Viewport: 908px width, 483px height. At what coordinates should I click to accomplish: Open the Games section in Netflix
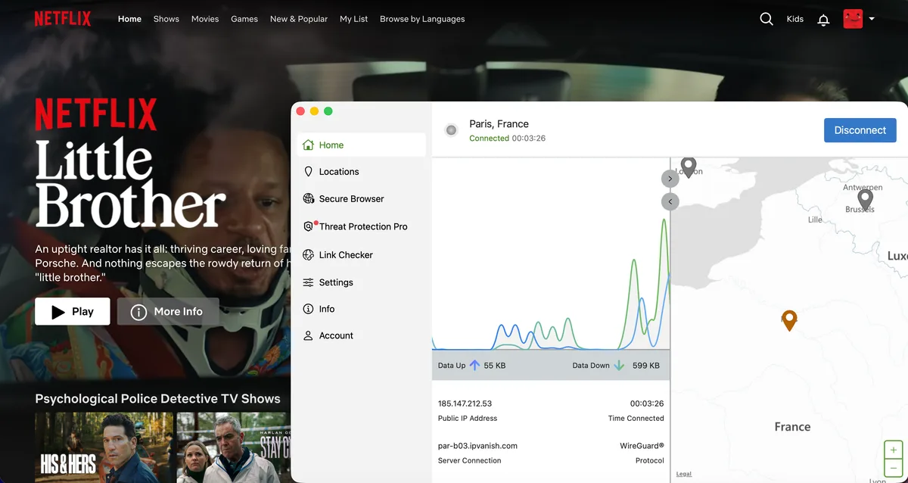click(244, 19)
